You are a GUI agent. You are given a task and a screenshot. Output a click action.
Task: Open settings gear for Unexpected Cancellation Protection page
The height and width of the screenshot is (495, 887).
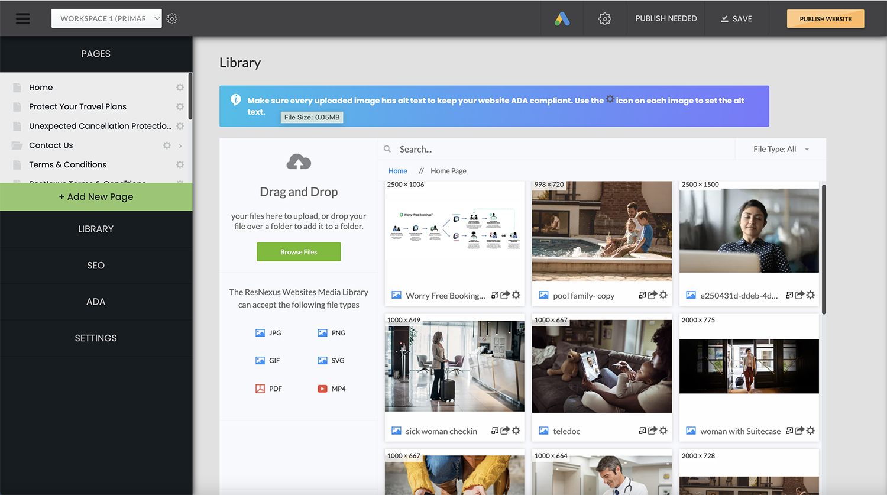[x=180, y=126]
